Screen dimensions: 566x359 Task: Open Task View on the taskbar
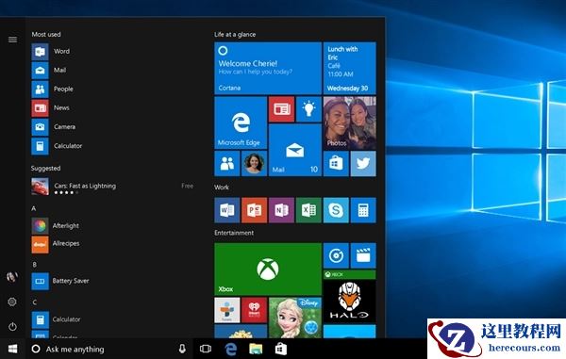coord(206,349)
